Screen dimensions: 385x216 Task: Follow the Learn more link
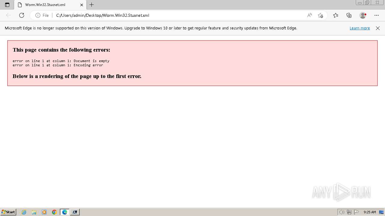pos(360,28)
